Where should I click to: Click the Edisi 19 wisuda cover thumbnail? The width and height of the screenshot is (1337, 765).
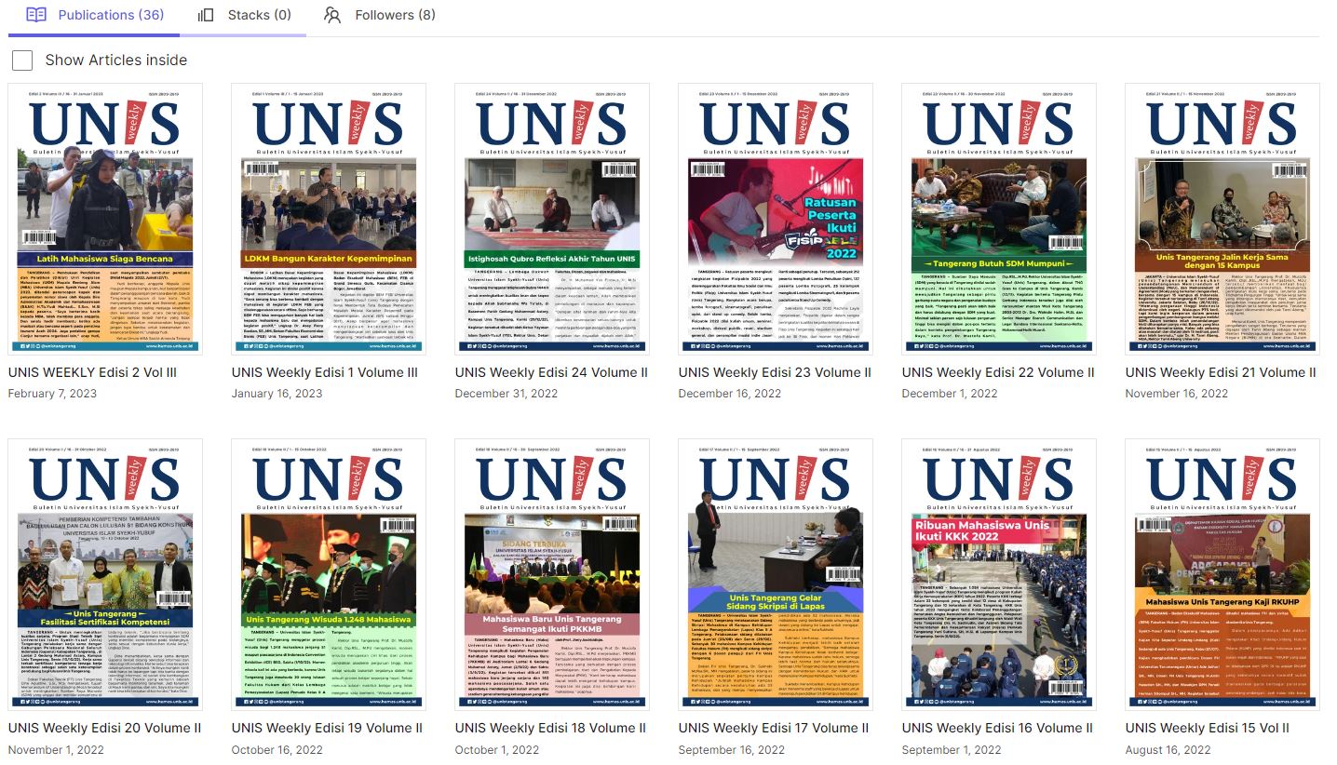click(x=328, y=574)
